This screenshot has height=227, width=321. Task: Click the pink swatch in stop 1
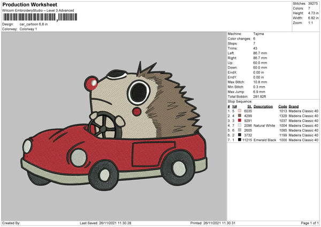(x=240, y=111)
